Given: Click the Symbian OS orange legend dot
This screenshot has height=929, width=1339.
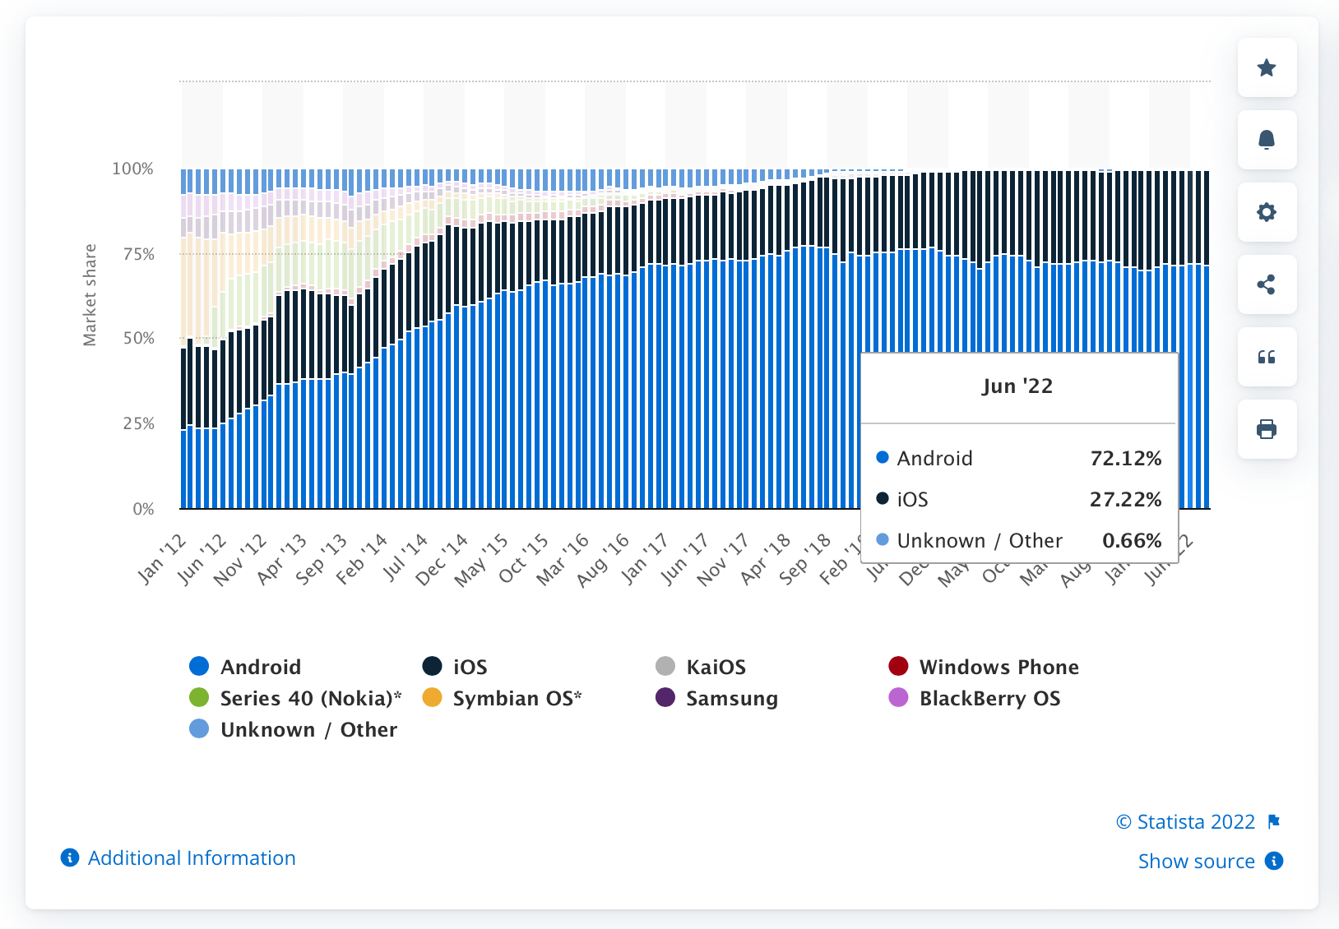Looking at the screenshot, I should pos(432,697).
